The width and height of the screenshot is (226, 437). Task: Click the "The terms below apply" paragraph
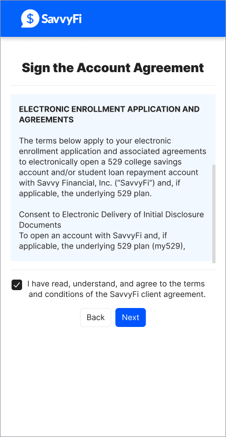112,167
